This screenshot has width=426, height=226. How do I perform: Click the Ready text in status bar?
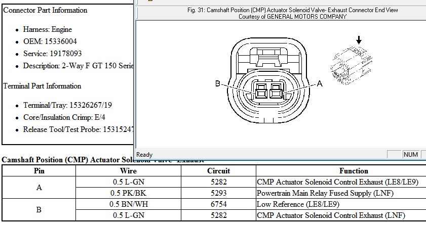click(145, 154)
